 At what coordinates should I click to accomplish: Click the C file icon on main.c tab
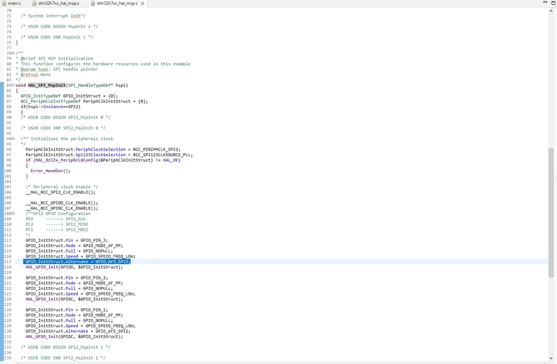coord(4,3)
